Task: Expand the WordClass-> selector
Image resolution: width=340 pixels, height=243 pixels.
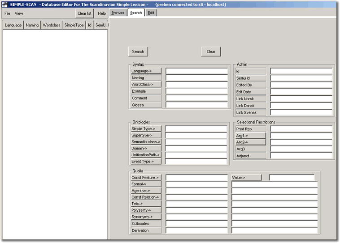Action: coord(146,84)
